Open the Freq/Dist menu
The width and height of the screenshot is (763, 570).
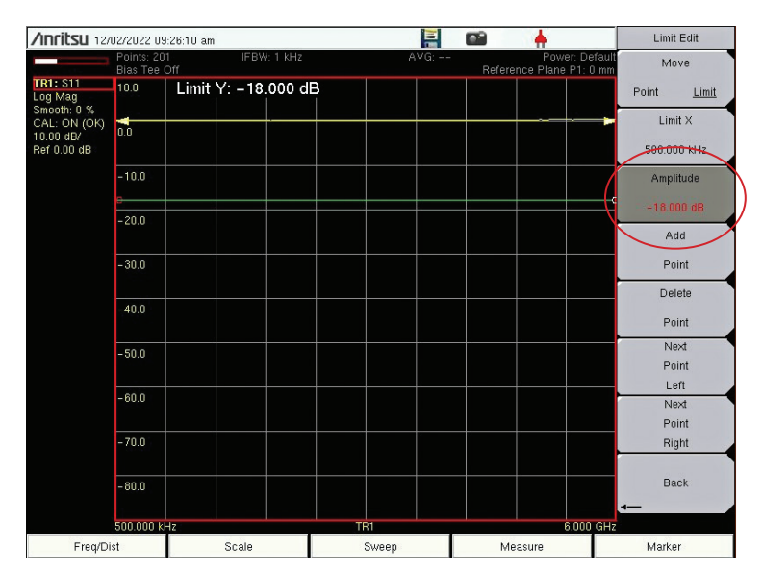tap(96, 546)
